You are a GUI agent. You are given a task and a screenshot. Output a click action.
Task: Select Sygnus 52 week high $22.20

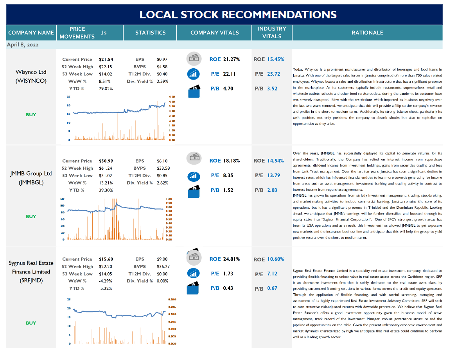105,266
